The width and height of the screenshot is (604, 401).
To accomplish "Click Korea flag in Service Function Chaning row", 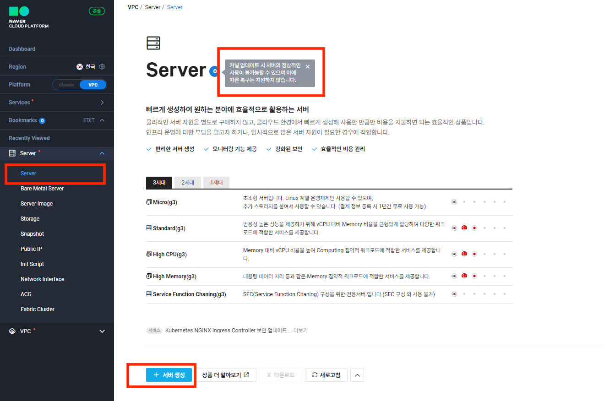I will pos(454,294).
